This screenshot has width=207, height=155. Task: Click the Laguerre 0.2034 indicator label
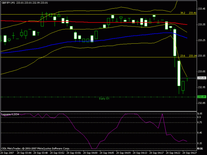(x=10, y=114)
